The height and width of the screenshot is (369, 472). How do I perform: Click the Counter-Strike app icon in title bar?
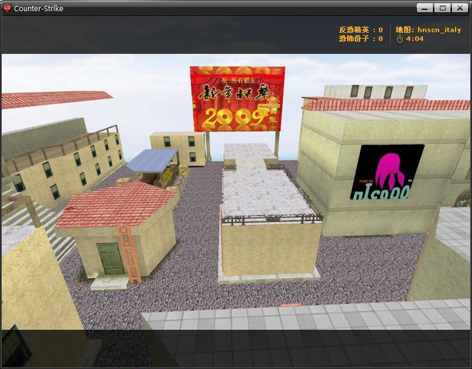click(7, 8)
